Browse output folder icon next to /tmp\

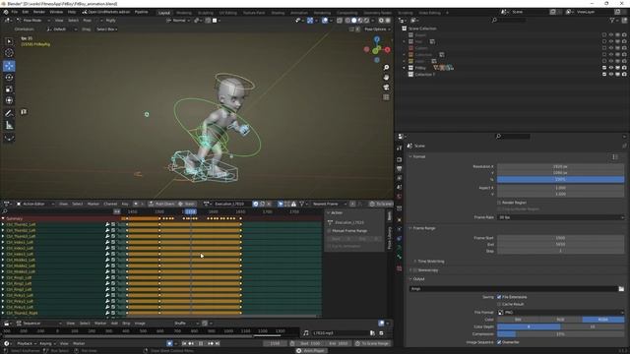621,288
